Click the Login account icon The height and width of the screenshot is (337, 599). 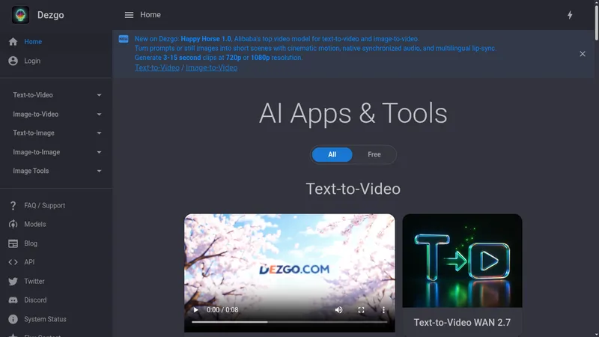point(13,61)
